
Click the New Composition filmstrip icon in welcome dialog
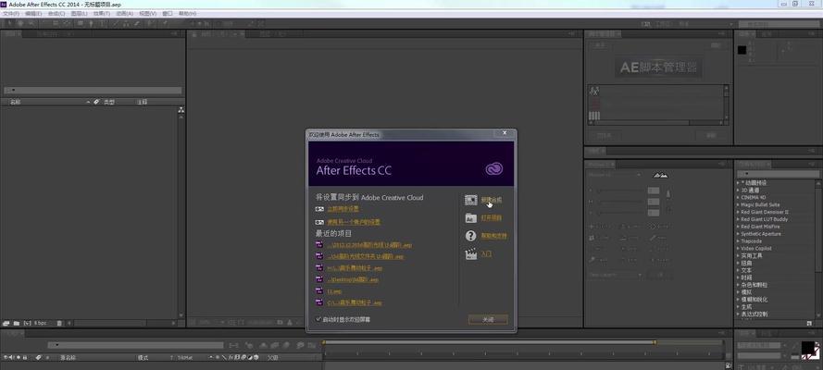[x=471, y=200]
